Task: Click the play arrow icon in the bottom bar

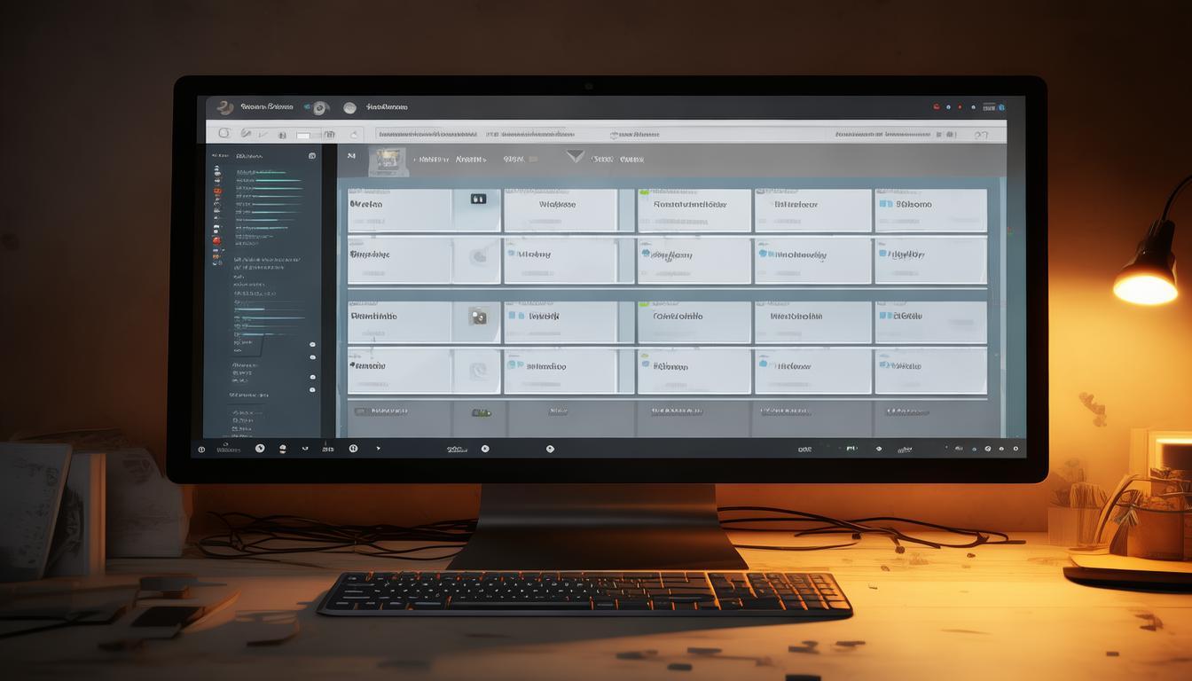Action: 379,449
